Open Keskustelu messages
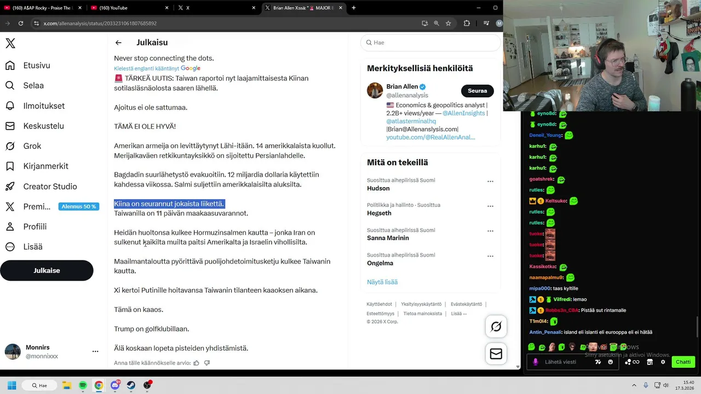This screenshot has height=394, width=701. pyautogui.click(x=34, y=126)
